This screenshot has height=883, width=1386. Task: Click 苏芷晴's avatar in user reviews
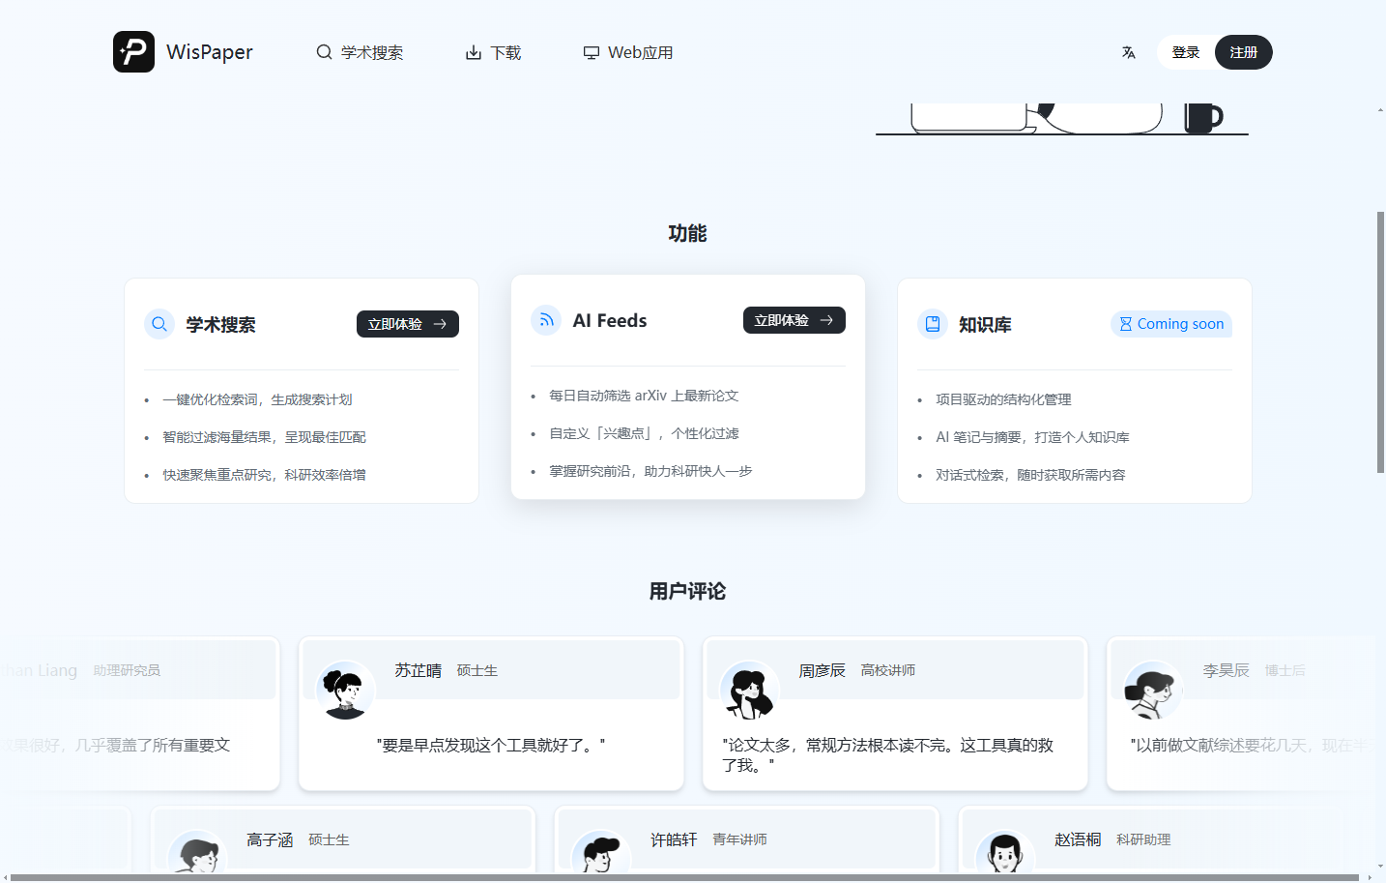click(345, 689)
